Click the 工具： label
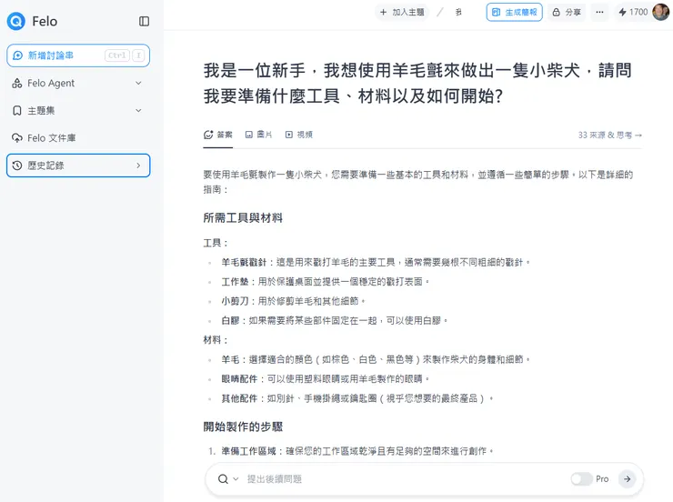 [x=216, y=244]
